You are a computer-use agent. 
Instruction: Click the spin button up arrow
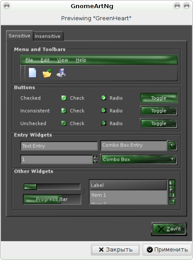coord(95,157)
